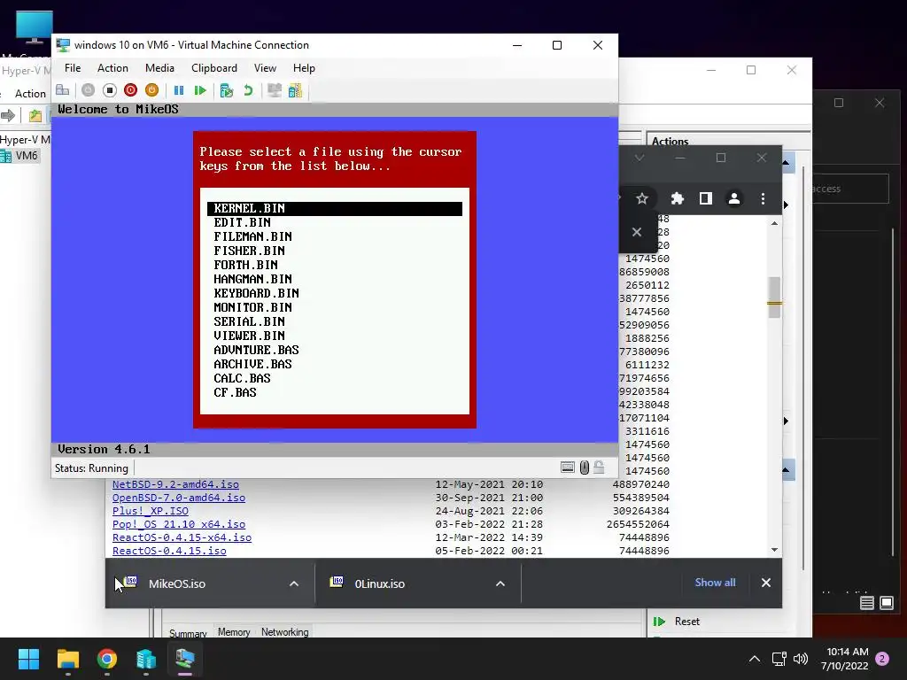
Task: Click Chrome bookmark star icon
Action: [x=642, y=199]
